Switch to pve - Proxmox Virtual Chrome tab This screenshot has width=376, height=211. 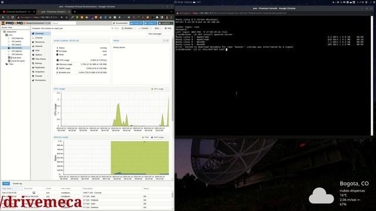[53, 12]
